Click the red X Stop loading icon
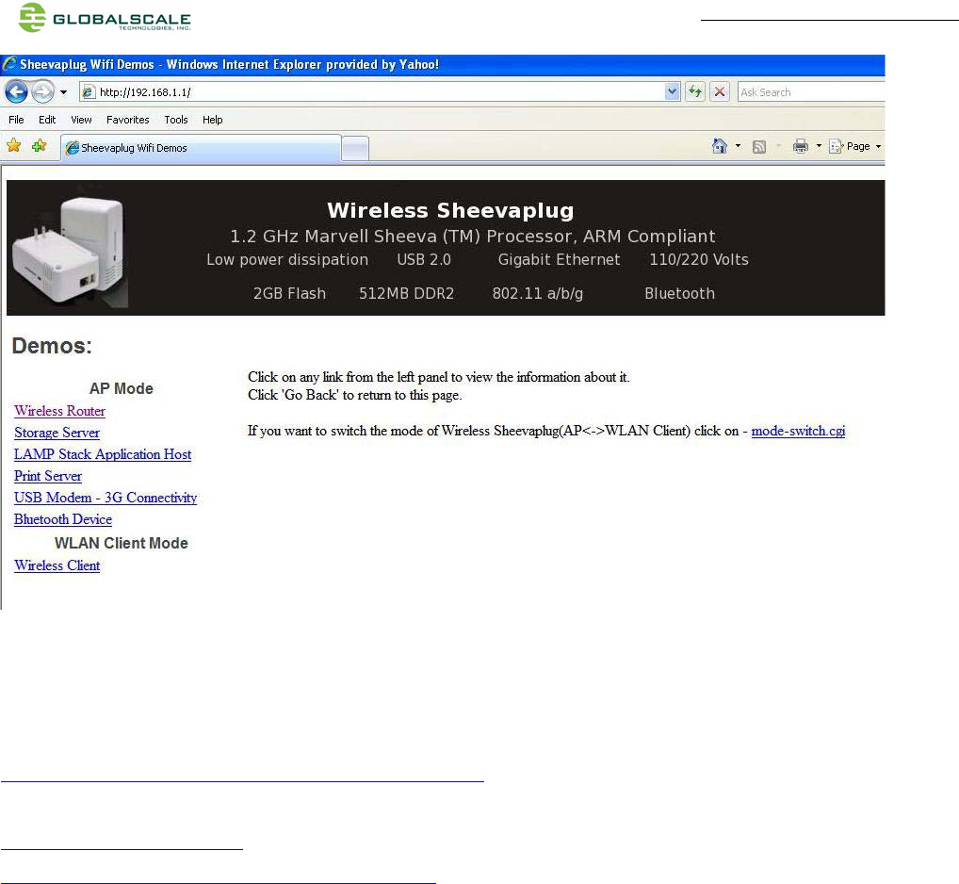Screen dimensions: 959x884 pyautogui.click(x=720, y=92)
